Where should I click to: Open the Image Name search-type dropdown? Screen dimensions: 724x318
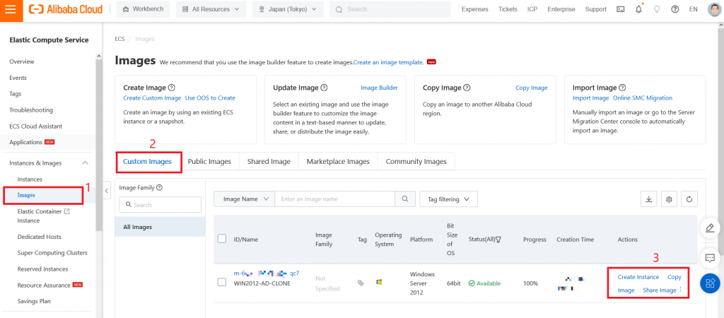click(244, 199)
